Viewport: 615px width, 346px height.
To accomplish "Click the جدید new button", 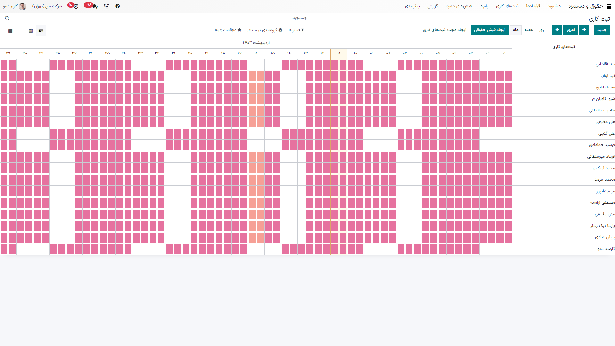I will [602, 30].
